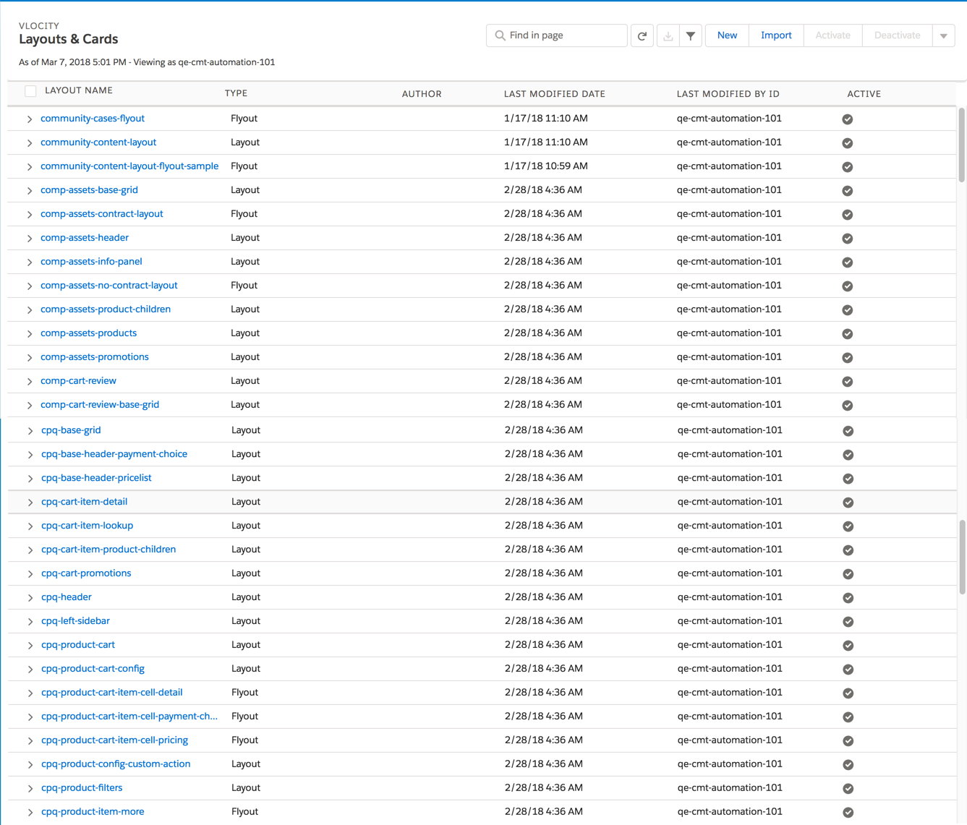
Task: Open the comp-assets-base-grid link
Action: pyautogui.click(x=89, y=190)
